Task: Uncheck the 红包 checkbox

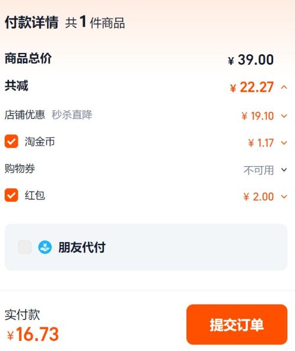Action: 11,195
